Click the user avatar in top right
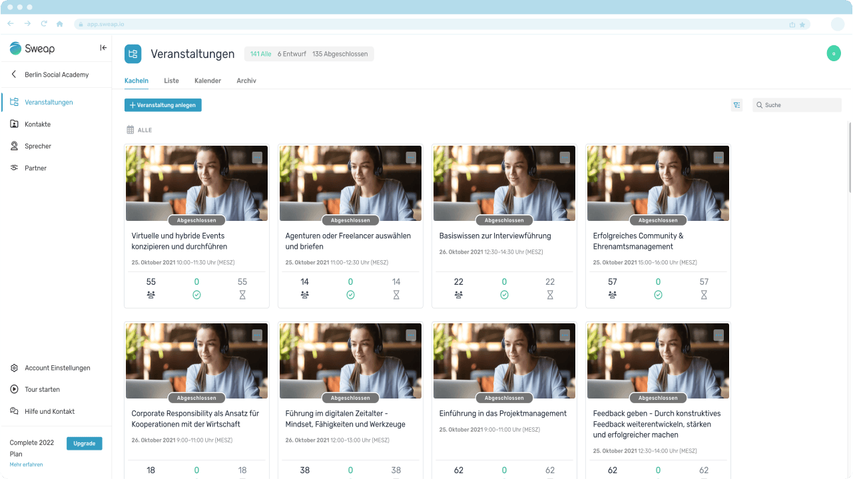This screenshot has width=853, height=479. pos(834,54)
